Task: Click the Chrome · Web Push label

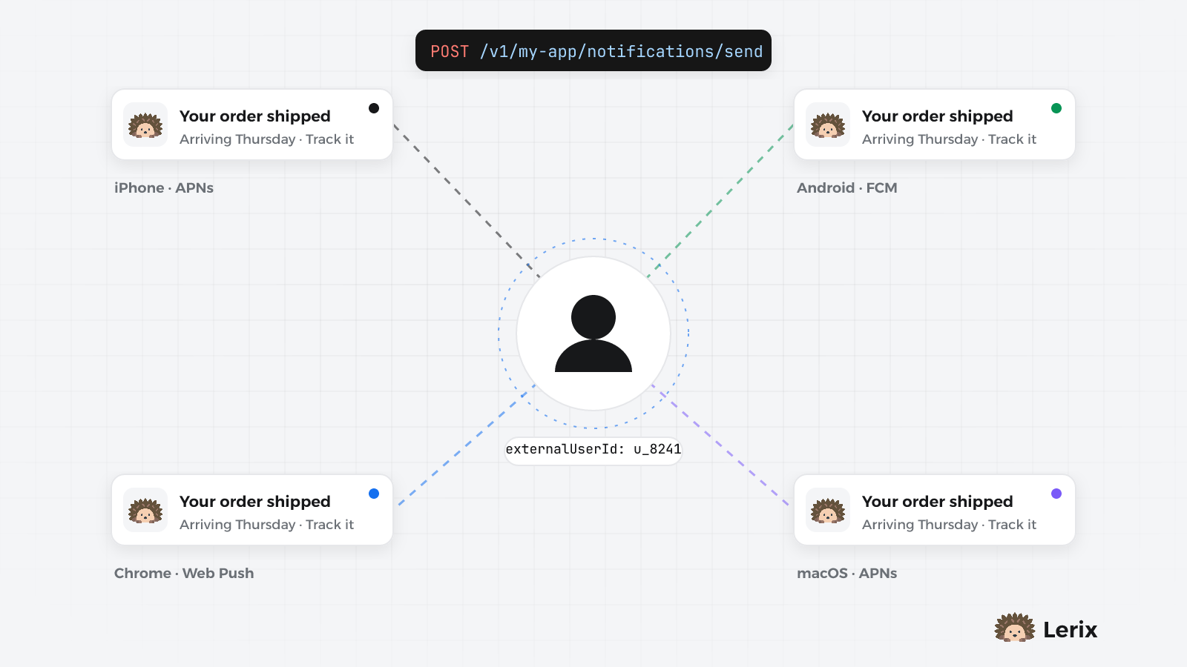Action: click(x=184, y=573)
